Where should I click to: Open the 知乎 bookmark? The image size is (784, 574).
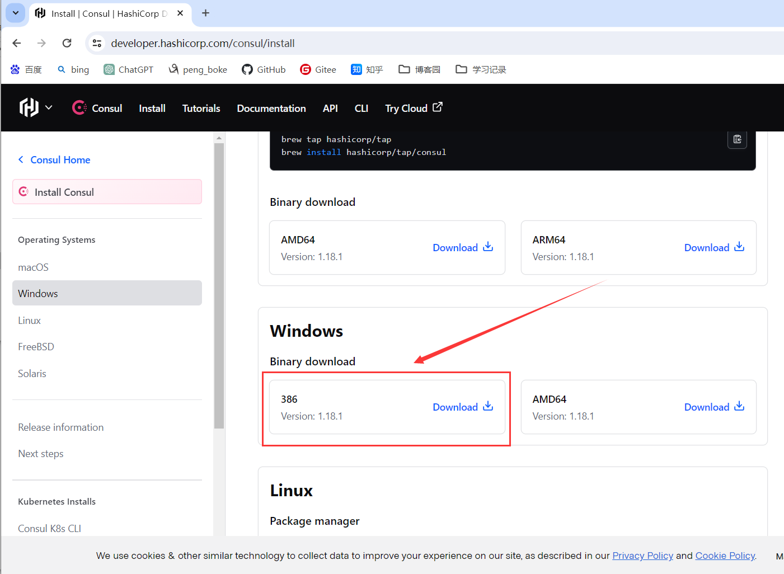tap(367, 69)
